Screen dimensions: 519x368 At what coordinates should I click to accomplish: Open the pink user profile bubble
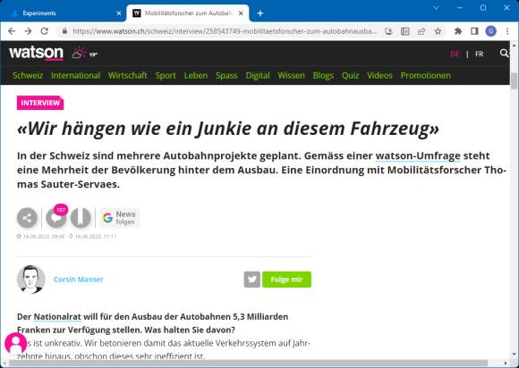(x=15, y=343)
